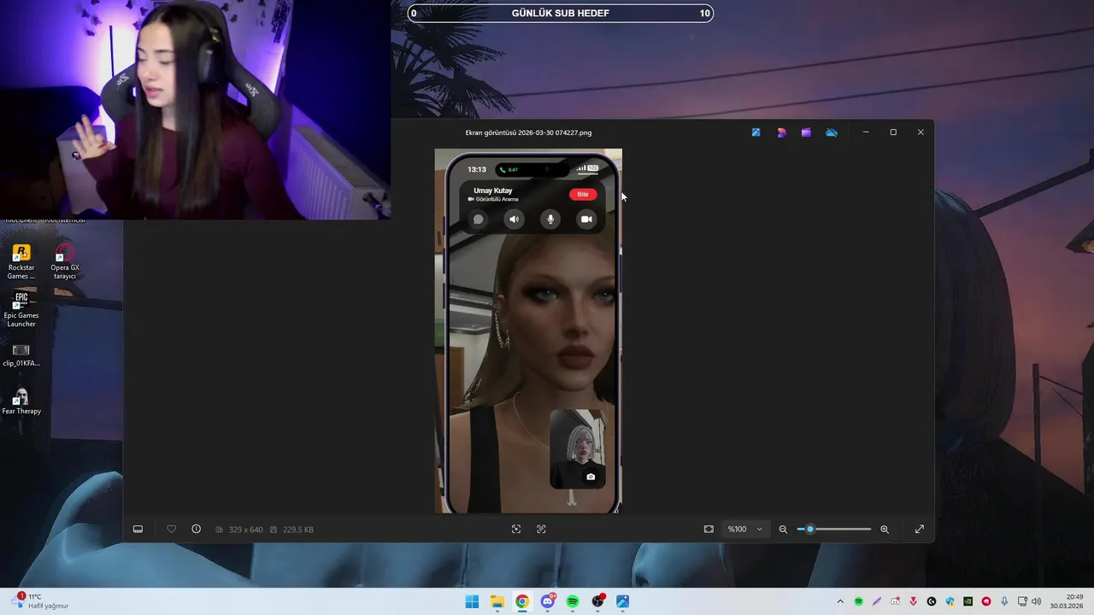This screenshot has height=615, width=1094.
Task: Click the streamer webcam overlay
Action: [196, 109]
